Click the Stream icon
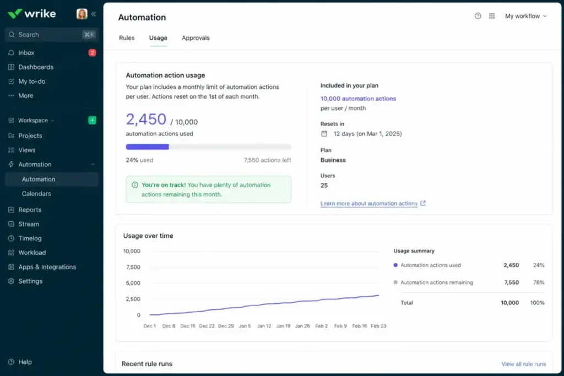This screenshot has height=376, width=564. (x=11, y=224)
